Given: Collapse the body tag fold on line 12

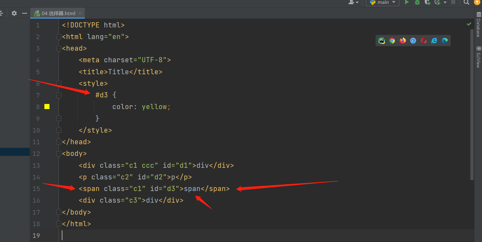Looking at the screenshot, I should [x=59, y=154].
